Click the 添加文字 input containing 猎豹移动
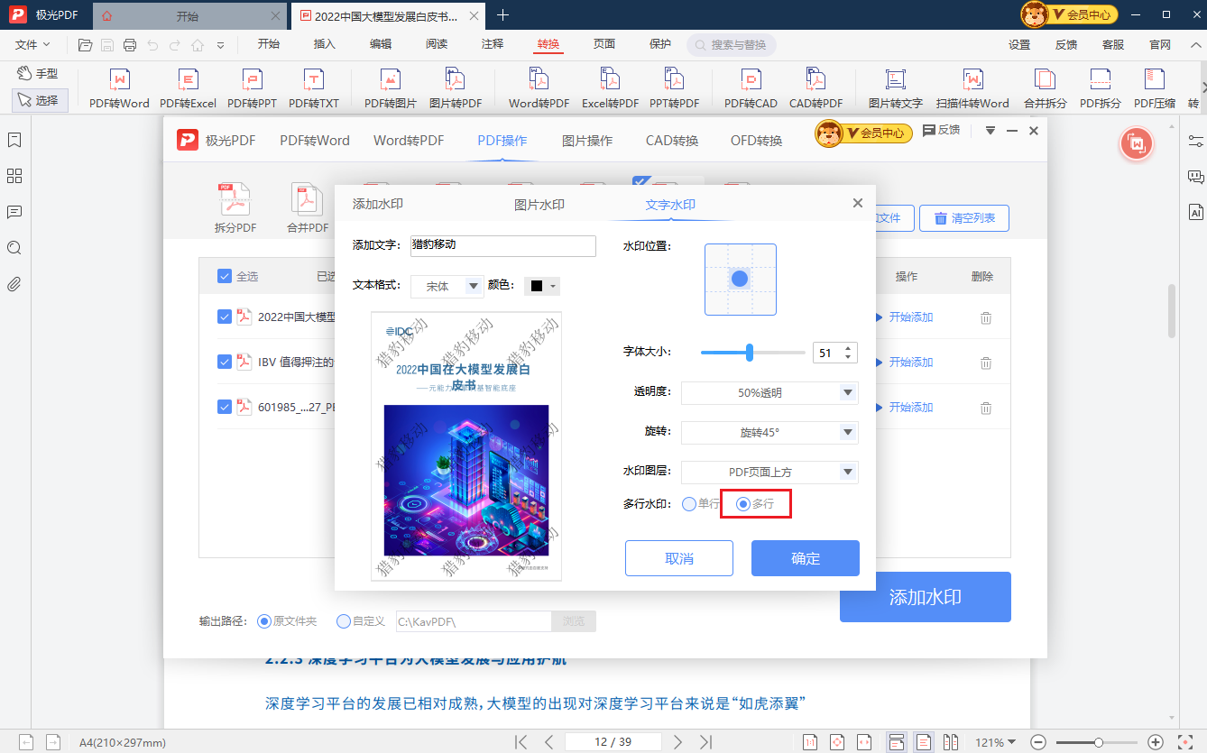This screenshot has height=753, width=1207. point(502,245)
